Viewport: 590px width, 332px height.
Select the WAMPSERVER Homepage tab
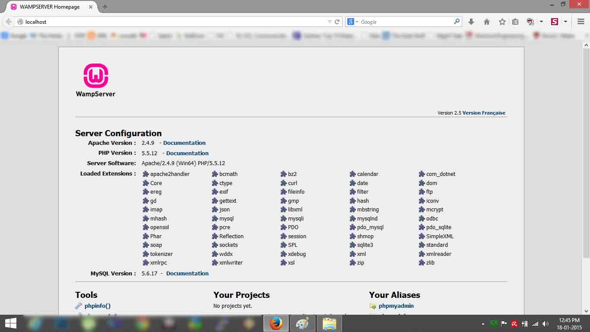coord(50,7)
